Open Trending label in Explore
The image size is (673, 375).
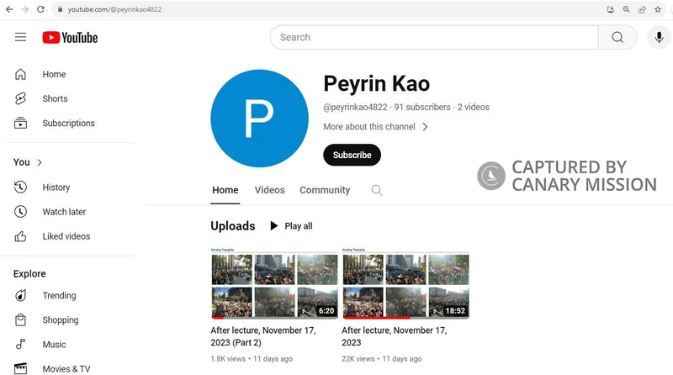59,296
